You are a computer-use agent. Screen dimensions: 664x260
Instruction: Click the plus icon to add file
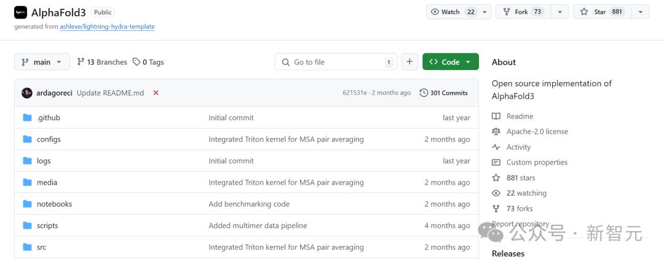click(x=409, y=62)
